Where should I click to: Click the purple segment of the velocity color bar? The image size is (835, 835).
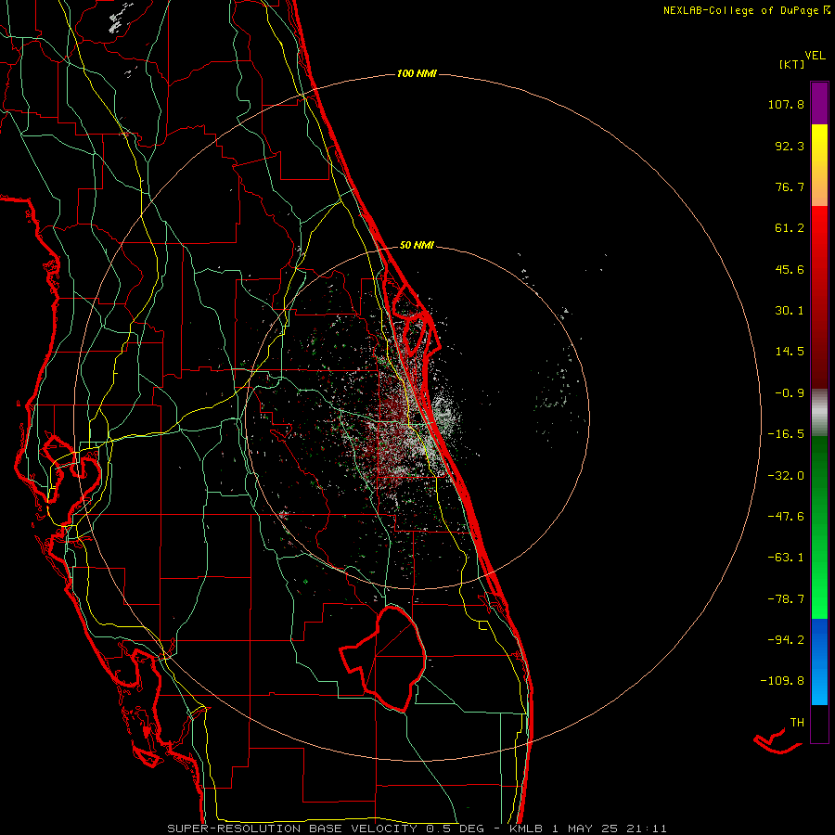click(819, 103)
